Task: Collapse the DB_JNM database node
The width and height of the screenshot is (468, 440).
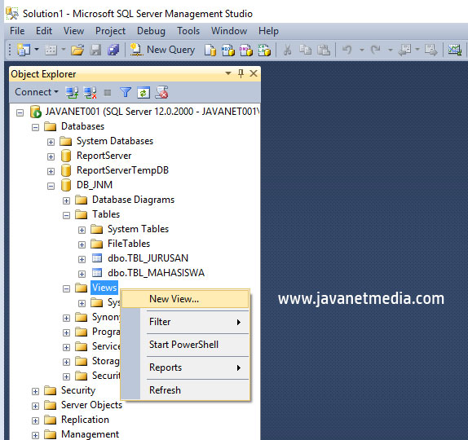Action: coord(51,186)
